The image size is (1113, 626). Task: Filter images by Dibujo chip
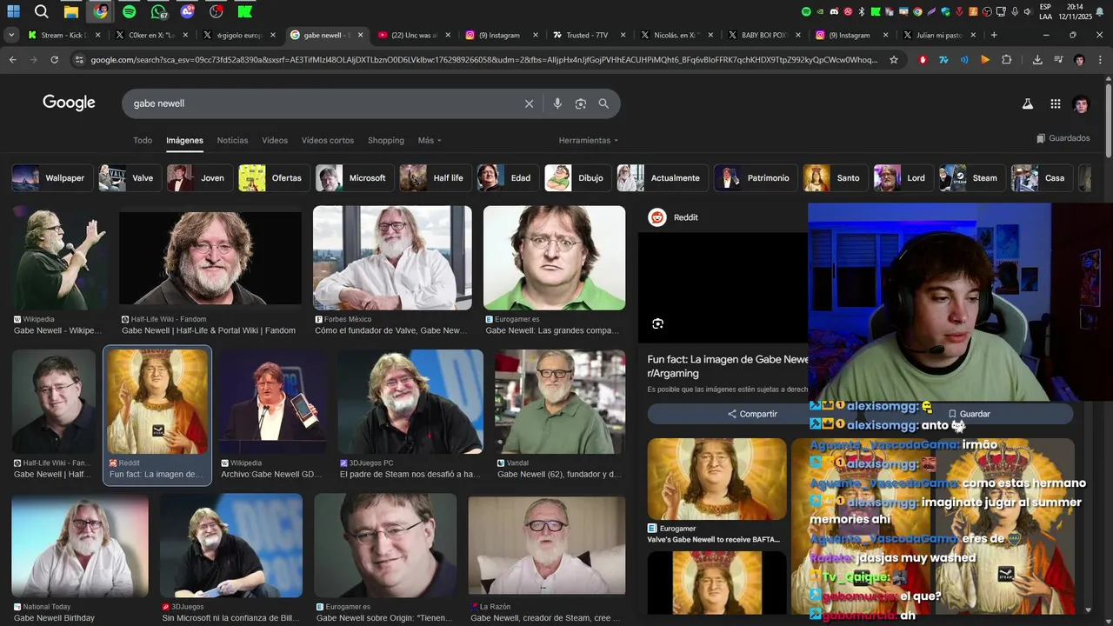click(x=577, y=178)
